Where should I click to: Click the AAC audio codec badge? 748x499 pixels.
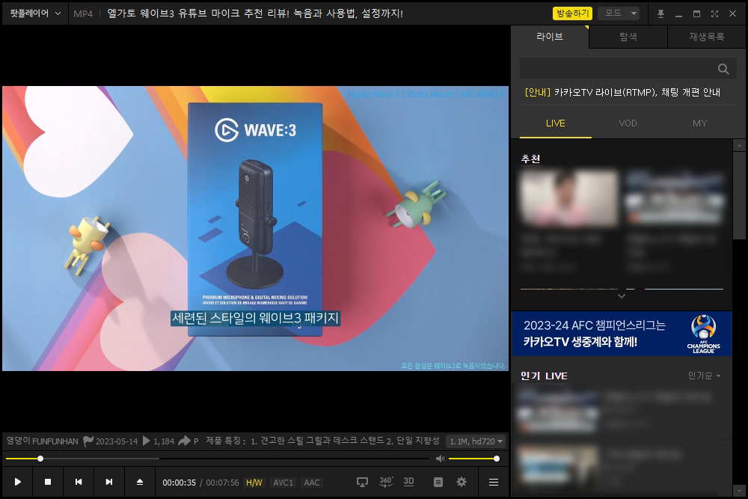(311, 483)
